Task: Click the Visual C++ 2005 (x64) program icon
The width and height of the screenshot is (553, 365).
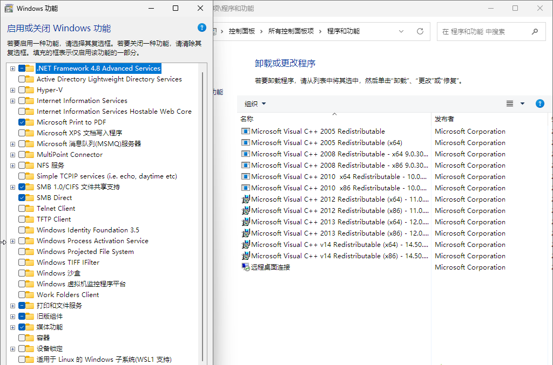Action: [246, 142]
